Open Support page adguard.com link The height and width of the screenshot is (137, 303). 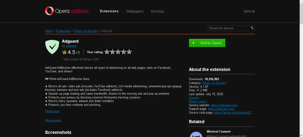(x=221, y=109)
